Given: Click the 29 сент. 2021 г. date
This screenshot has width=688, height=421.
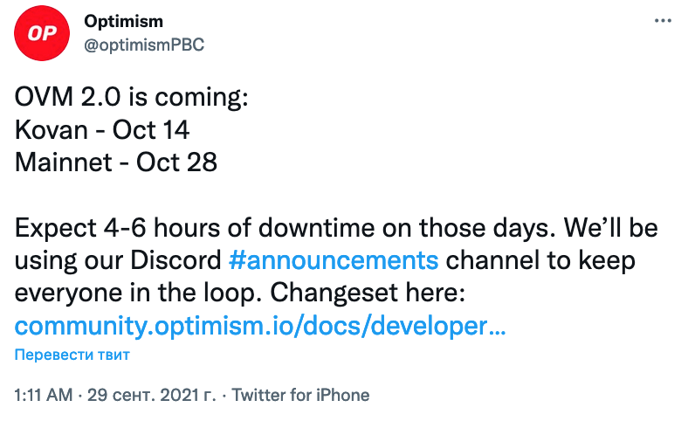Looking at the screenshot, I should (x=151, y=395).
